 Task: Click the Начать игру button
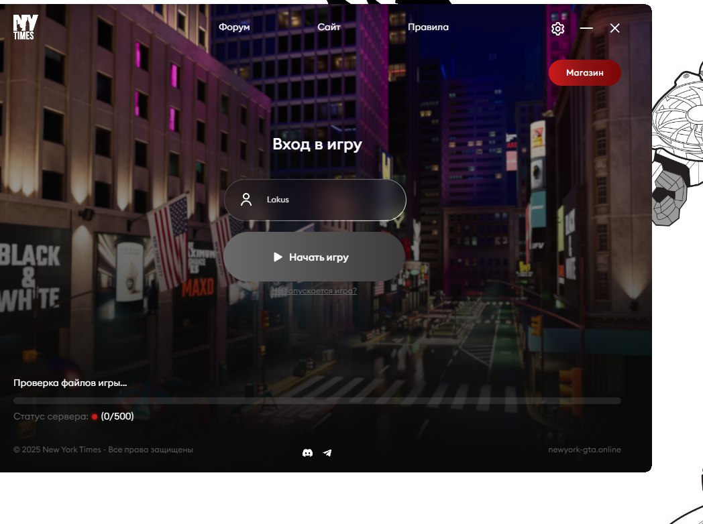point(315,257)
